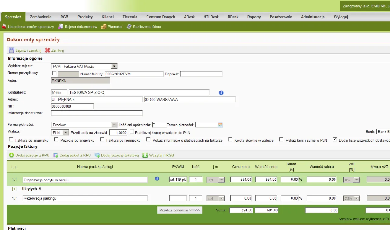Uncheck Dodaj listę wszystkich dostawców checkbox
Image resolution: width=390 pixels, height=230 pixels.
coord(335,140)
